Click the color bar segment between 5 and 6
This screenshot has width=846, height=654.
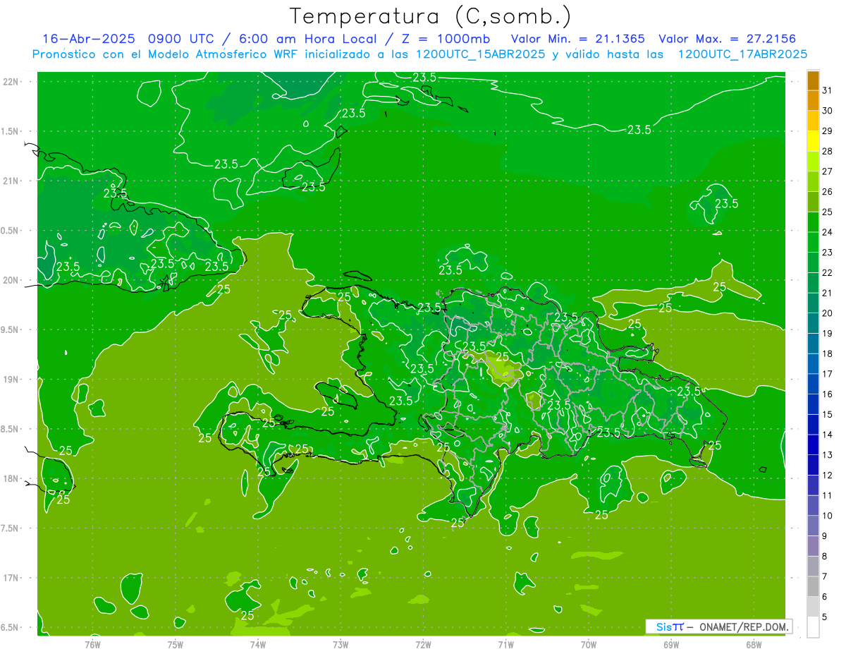(813, 607)
